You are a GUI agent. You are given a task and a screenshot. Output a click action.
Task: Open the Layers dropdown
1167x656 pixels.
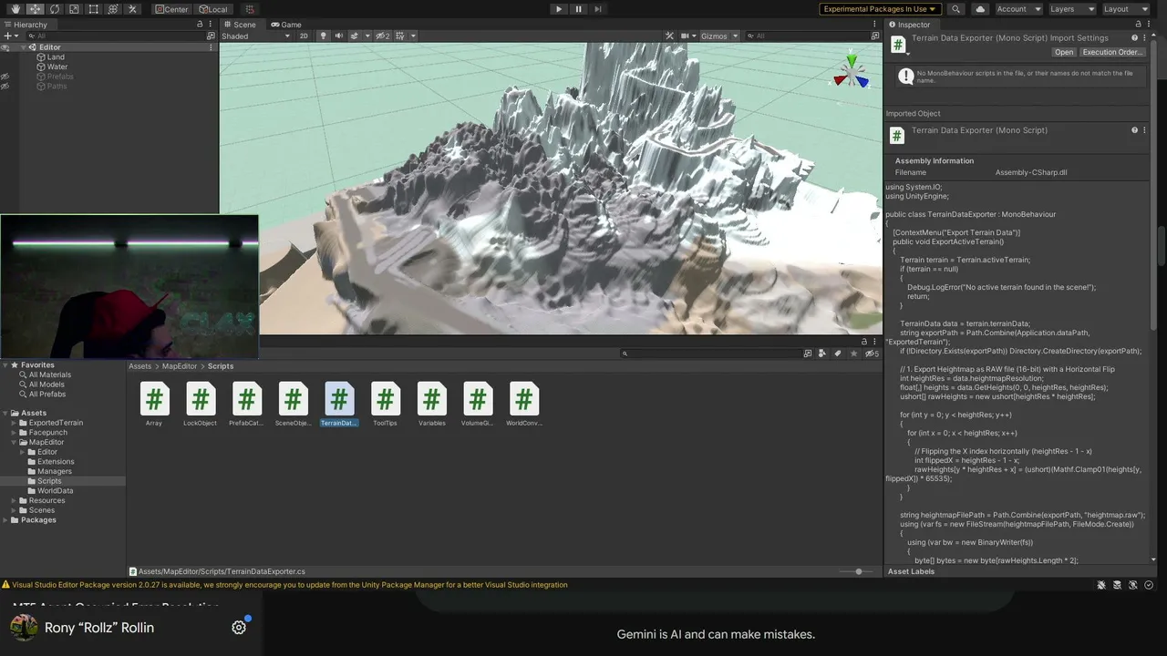(1072, 9)
